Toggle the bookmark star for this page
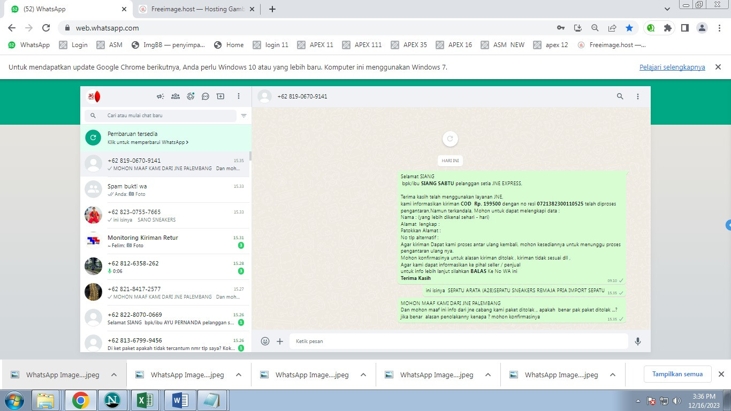731x411 pixels. coord(629,28)
